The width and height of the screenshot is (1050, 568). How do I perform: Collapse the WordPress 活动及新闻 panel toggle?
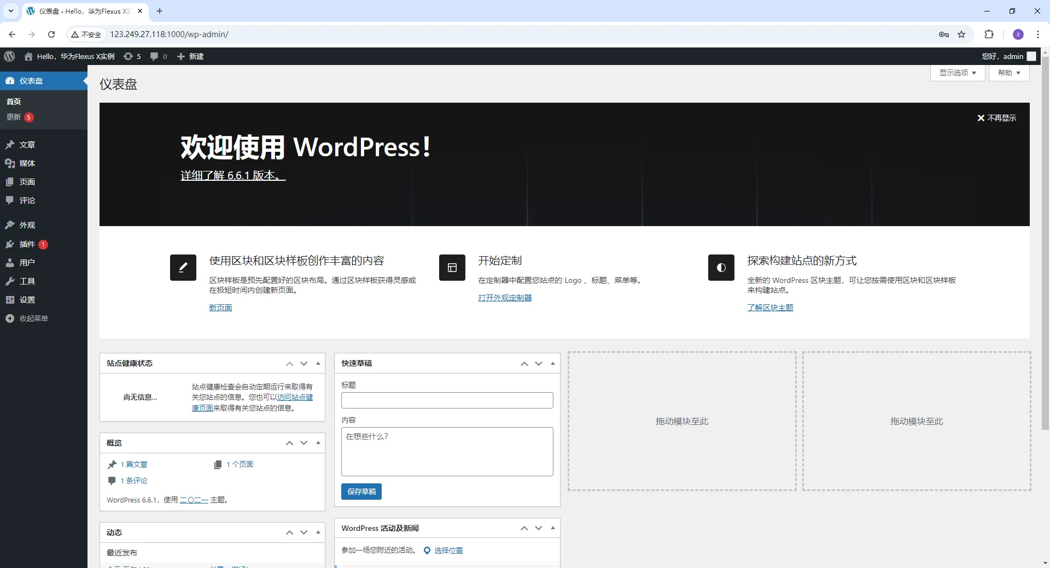pos(553,528)
